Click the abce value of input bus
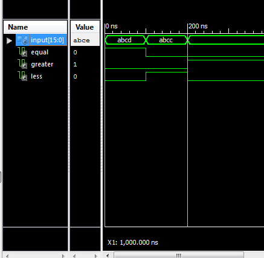 [82, 40]
